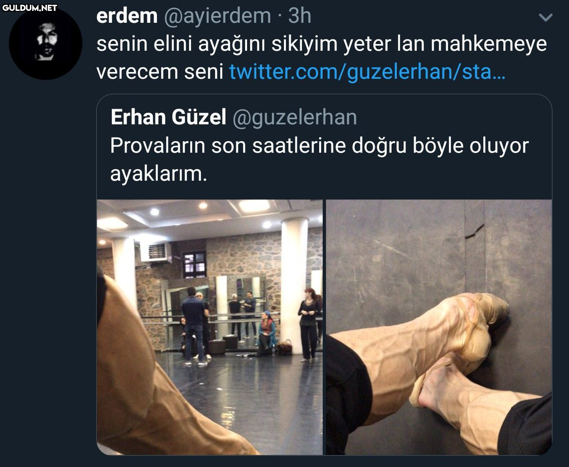Open erdem's round profile avatar

tap(46, 43)
